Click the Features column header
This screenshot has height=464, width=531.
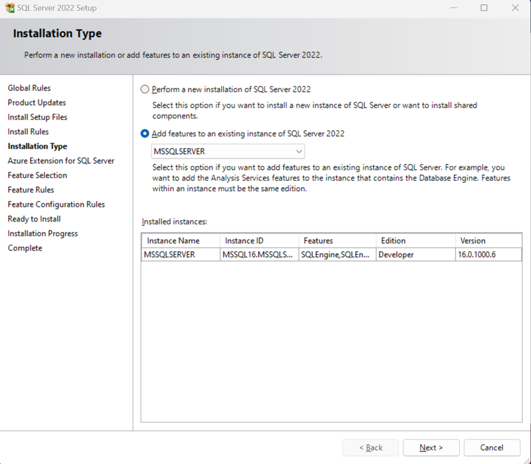click(x=337, y=241)
